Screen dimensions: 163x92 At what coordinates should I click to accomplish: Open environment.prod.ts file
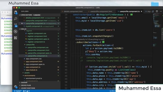pos(39,78)
